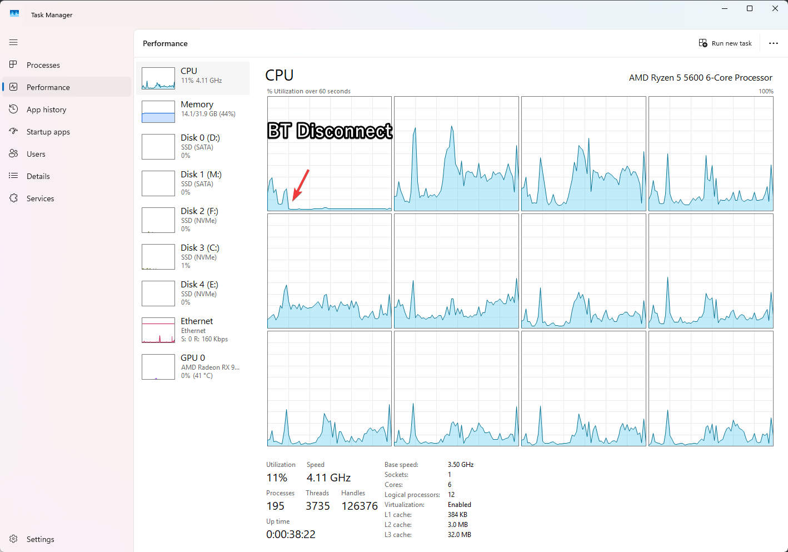Select the GPU 0 entry
788x552 pixels.
[x=193, y=367]
